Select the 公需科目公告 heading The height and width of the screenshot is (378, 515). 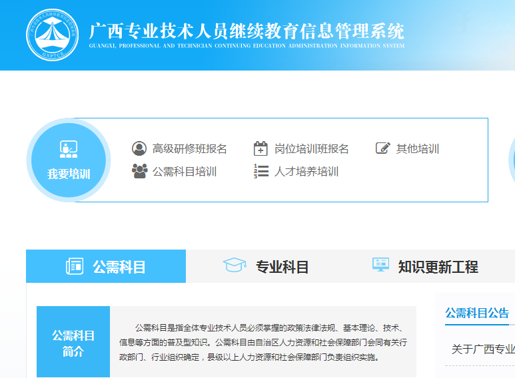477,313
